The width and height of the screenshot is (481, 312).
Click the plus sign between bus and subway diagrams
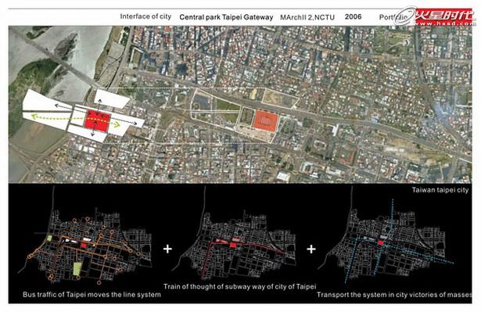click(167, 249)
